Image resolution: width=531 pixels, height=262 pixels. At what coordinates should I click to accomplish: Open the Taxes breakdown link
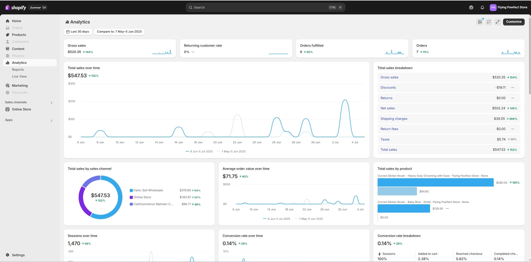pos(385,139)
